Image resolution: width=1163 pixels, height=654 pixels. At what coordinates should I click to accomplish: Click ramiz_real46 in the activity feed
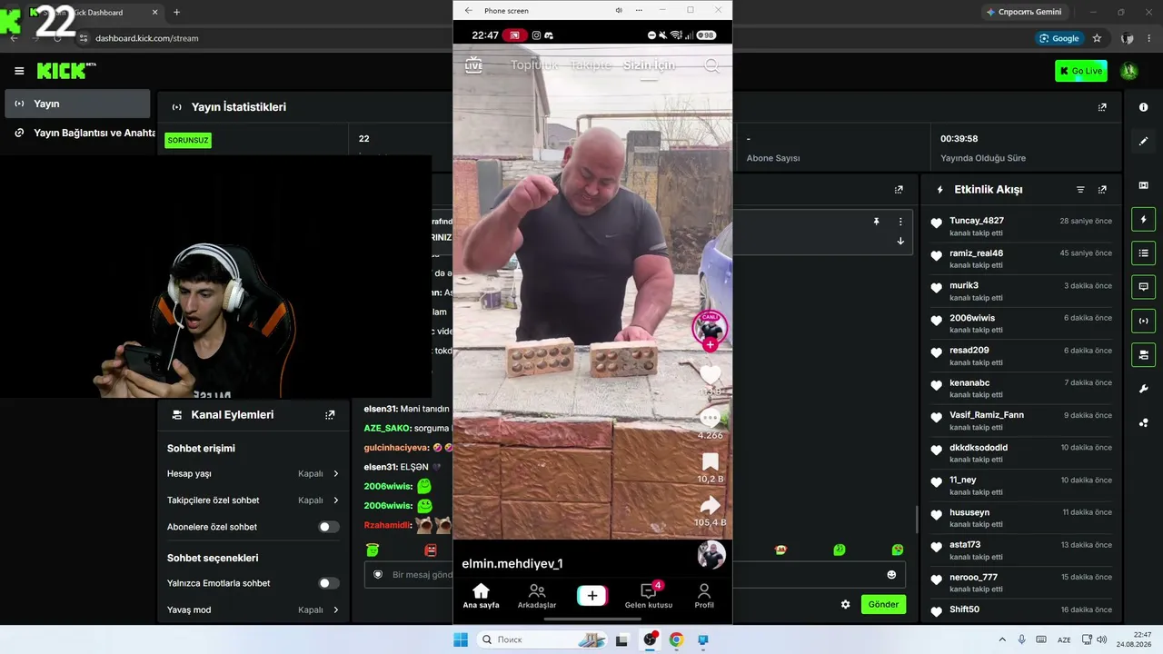click(x=977, y=253)
